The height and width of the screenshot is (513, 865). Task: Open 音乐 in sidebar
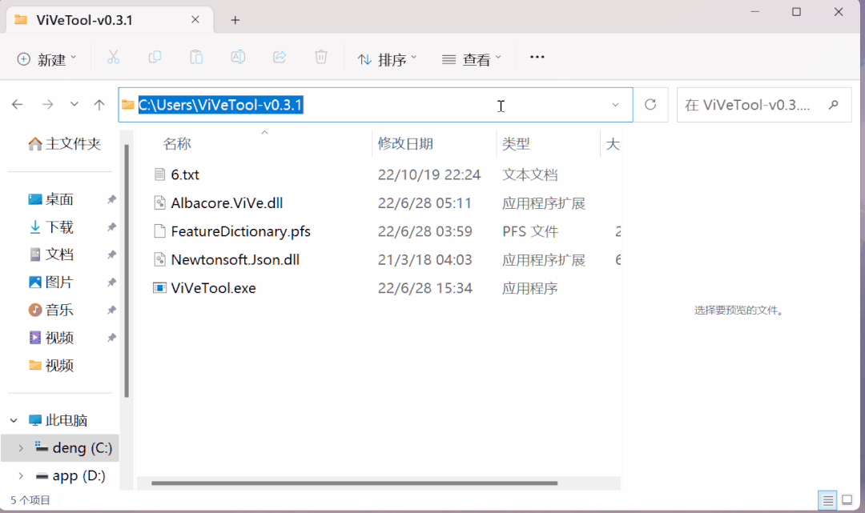(x=50, y=310)
